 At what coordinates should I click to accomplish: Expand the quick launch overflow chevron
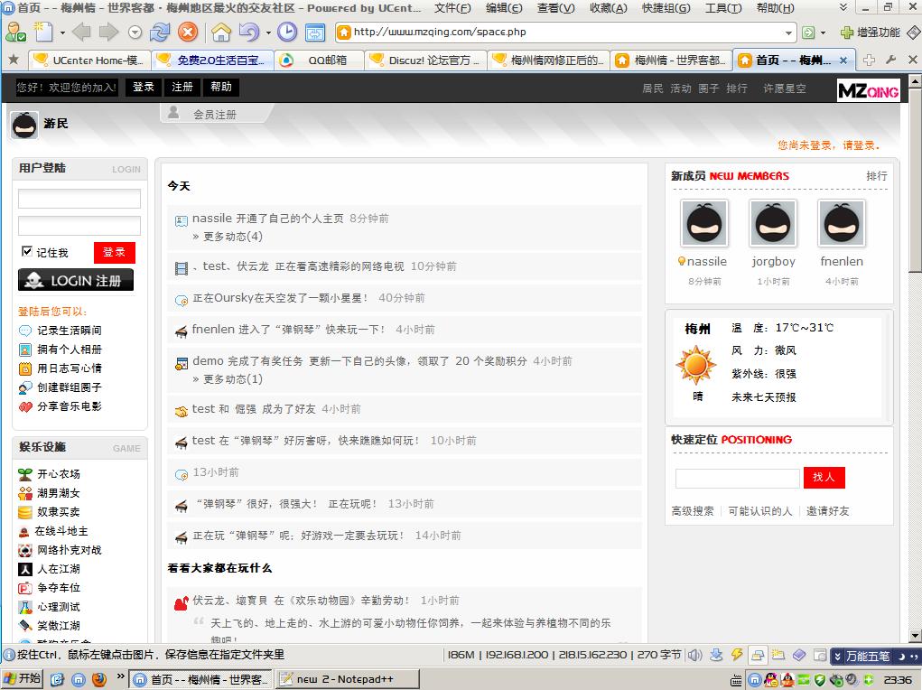point(120,676)
